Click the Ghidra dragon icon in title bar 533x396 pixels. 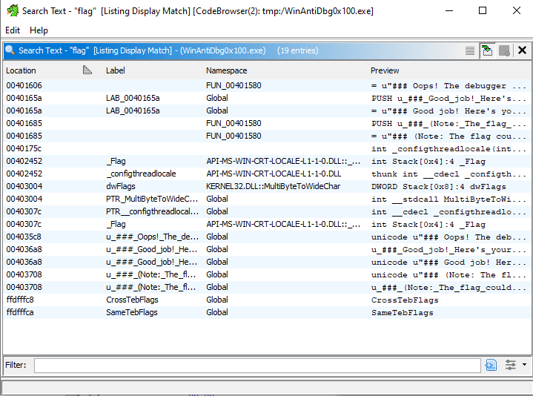13,11
